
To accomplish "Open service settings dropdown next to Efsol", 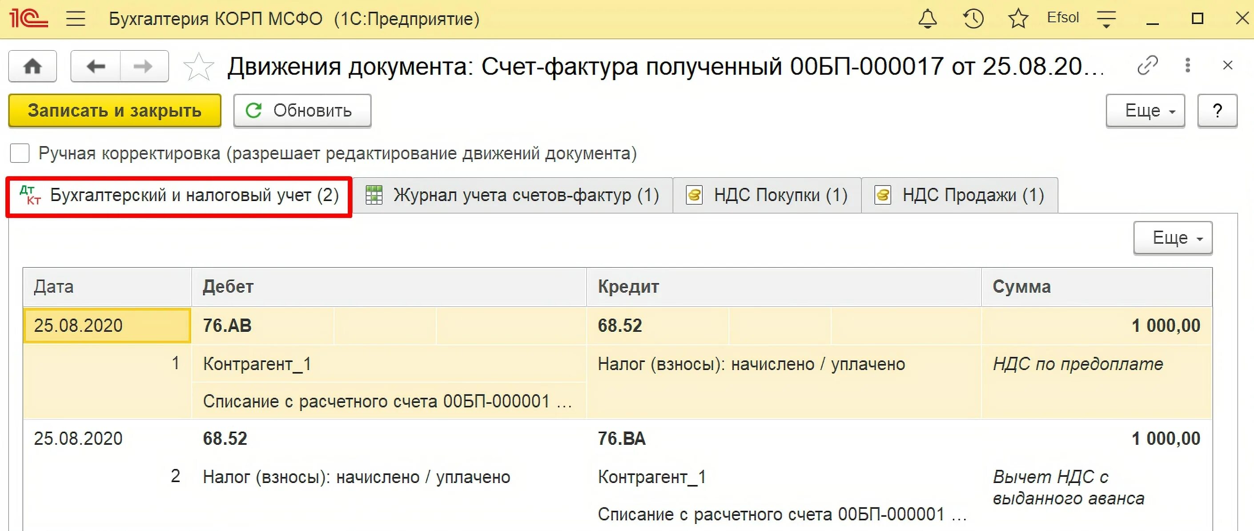I will point(1106,19).
